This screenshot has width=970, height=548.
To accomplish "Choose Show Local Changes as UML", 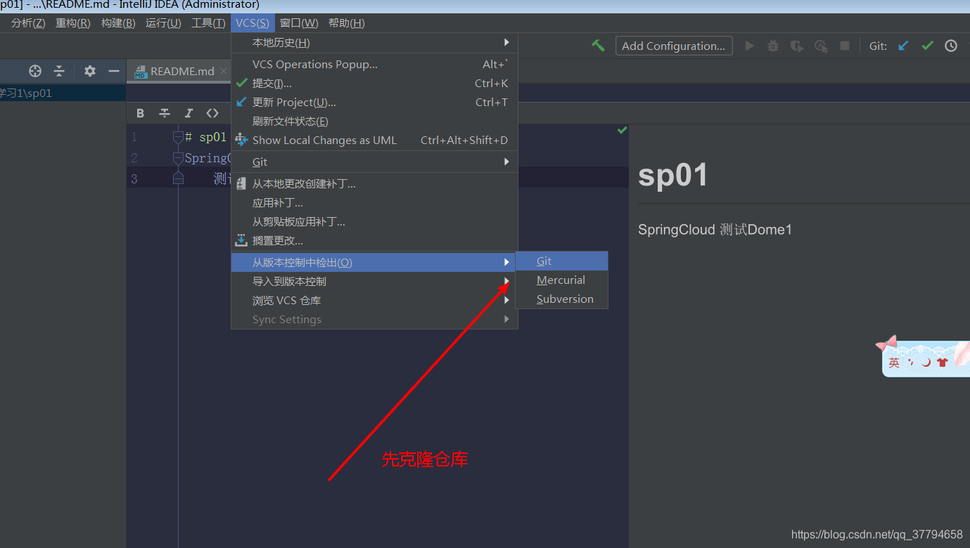I will tap(375, 140).
